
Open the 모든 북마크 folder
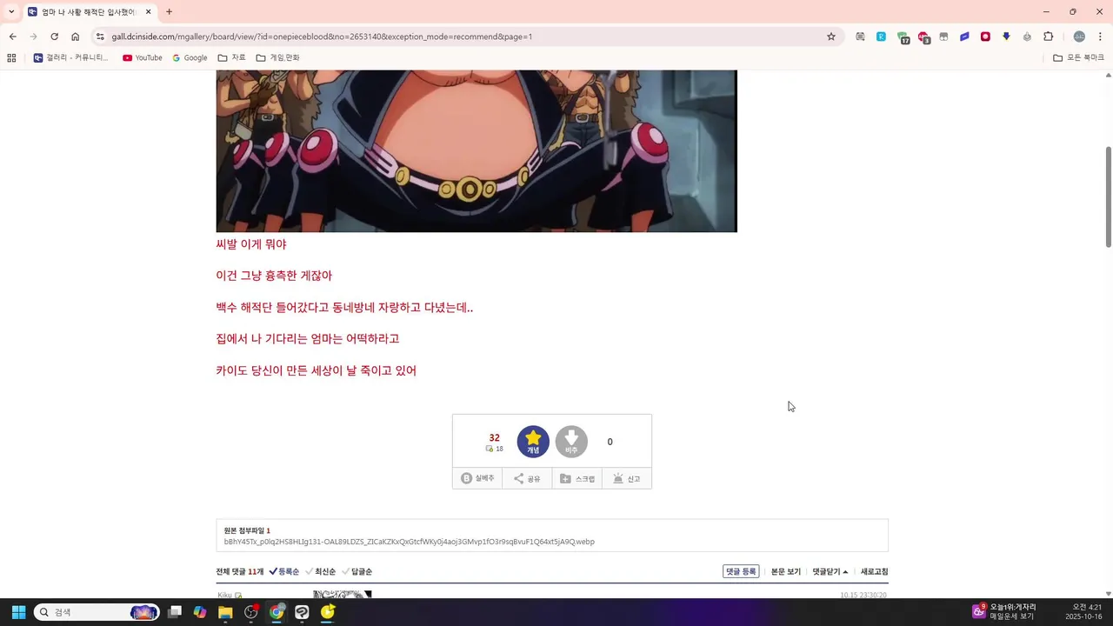pos(1078,57)
